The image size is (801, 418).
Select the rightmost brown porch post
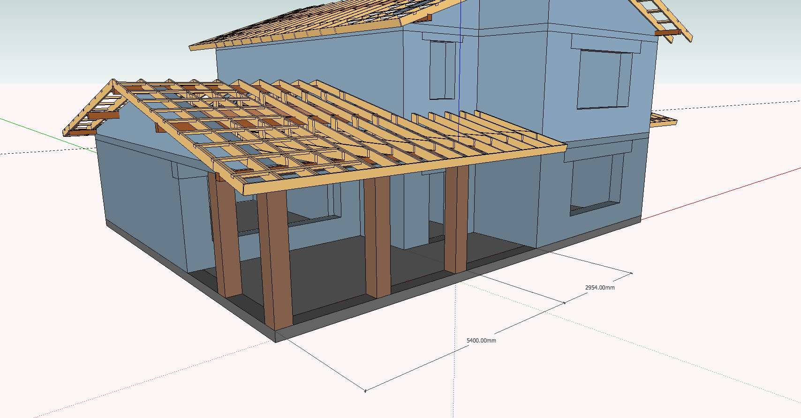pos(456,219)
